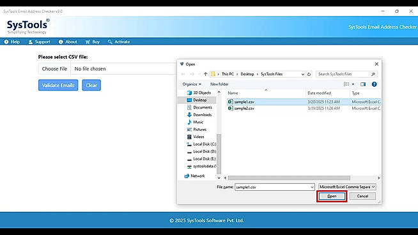Screen dimensions: 418x235
Task: Select Local Disk (E:) in navigation
Action: [201, 159]
